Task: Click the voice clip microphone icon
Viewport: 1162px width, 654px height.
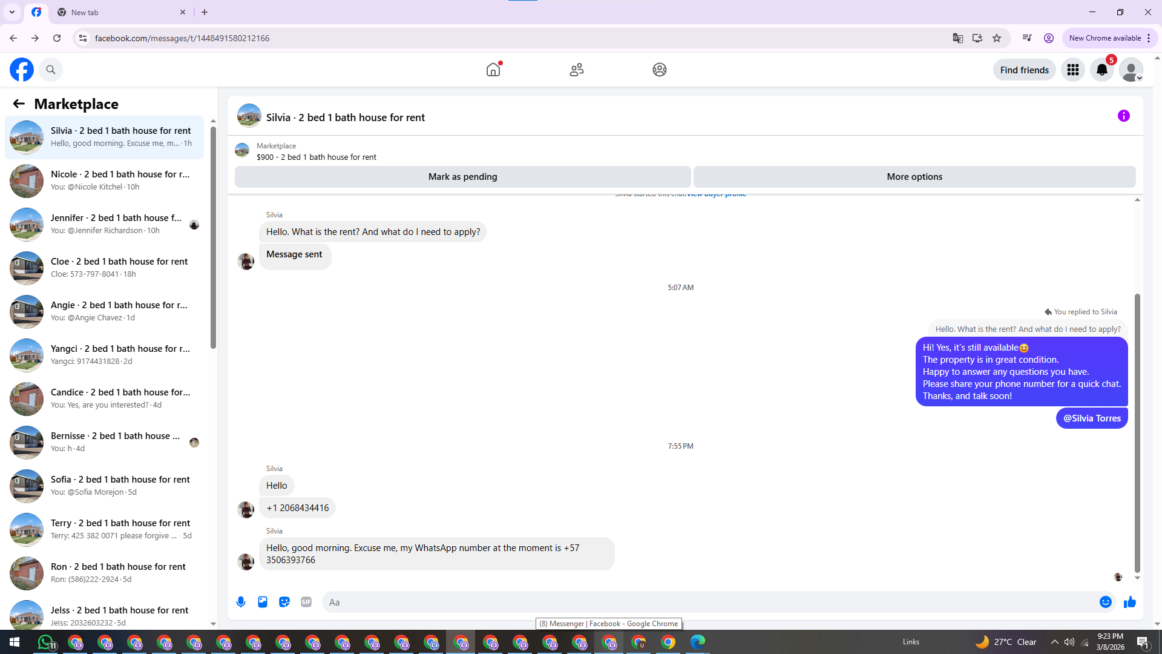Action: [x=241, y=602]
